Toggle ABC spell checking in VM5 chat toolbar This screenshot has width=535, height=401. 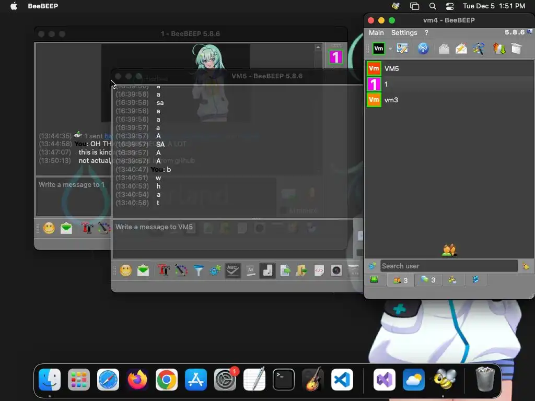tap(232, 271)
